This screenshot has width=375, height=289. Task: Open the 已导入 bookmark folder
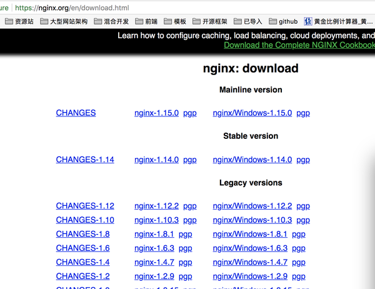pos(247,21)
